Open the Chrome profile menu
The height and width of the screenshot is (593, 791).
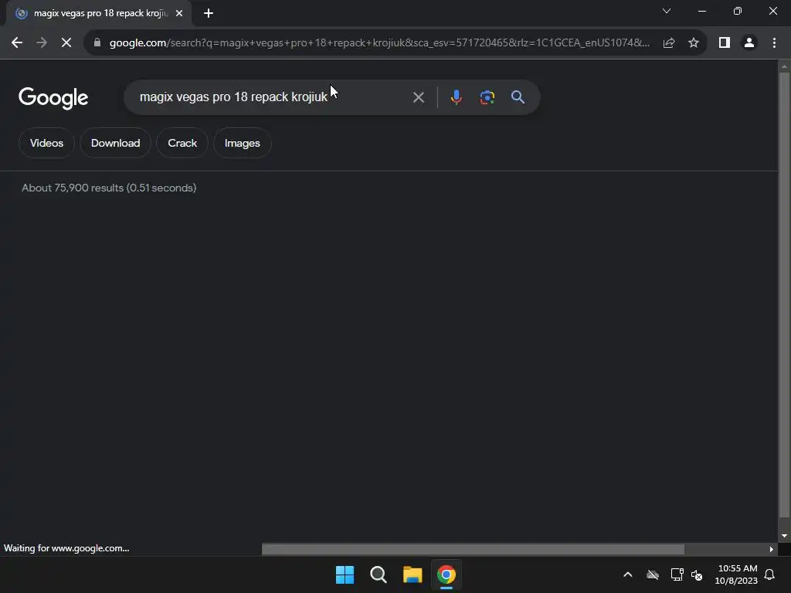749,43
